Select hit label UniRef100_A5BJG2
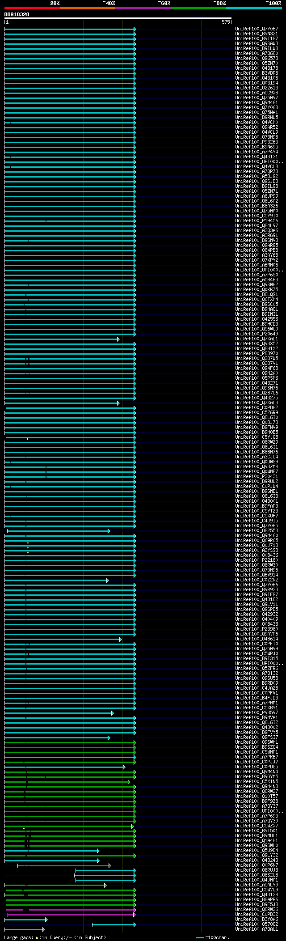This screenshot has width=286, height=941. 257,177
